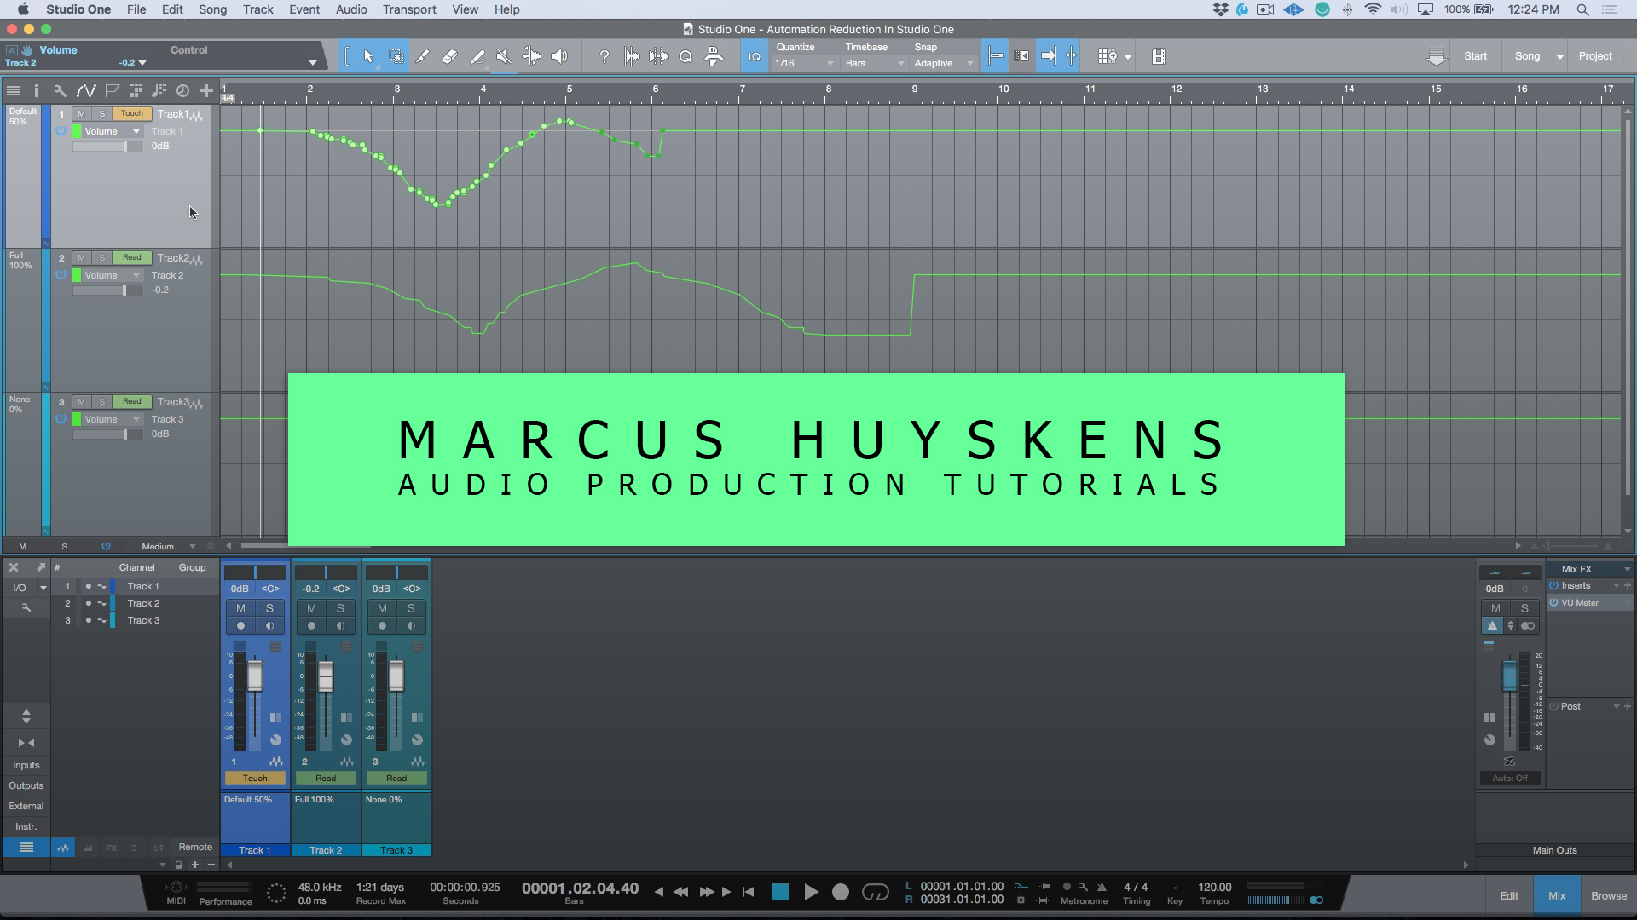Show automation with curve icon
Viewport: 1637px width, 920px height.
click(x=85, y=90)
